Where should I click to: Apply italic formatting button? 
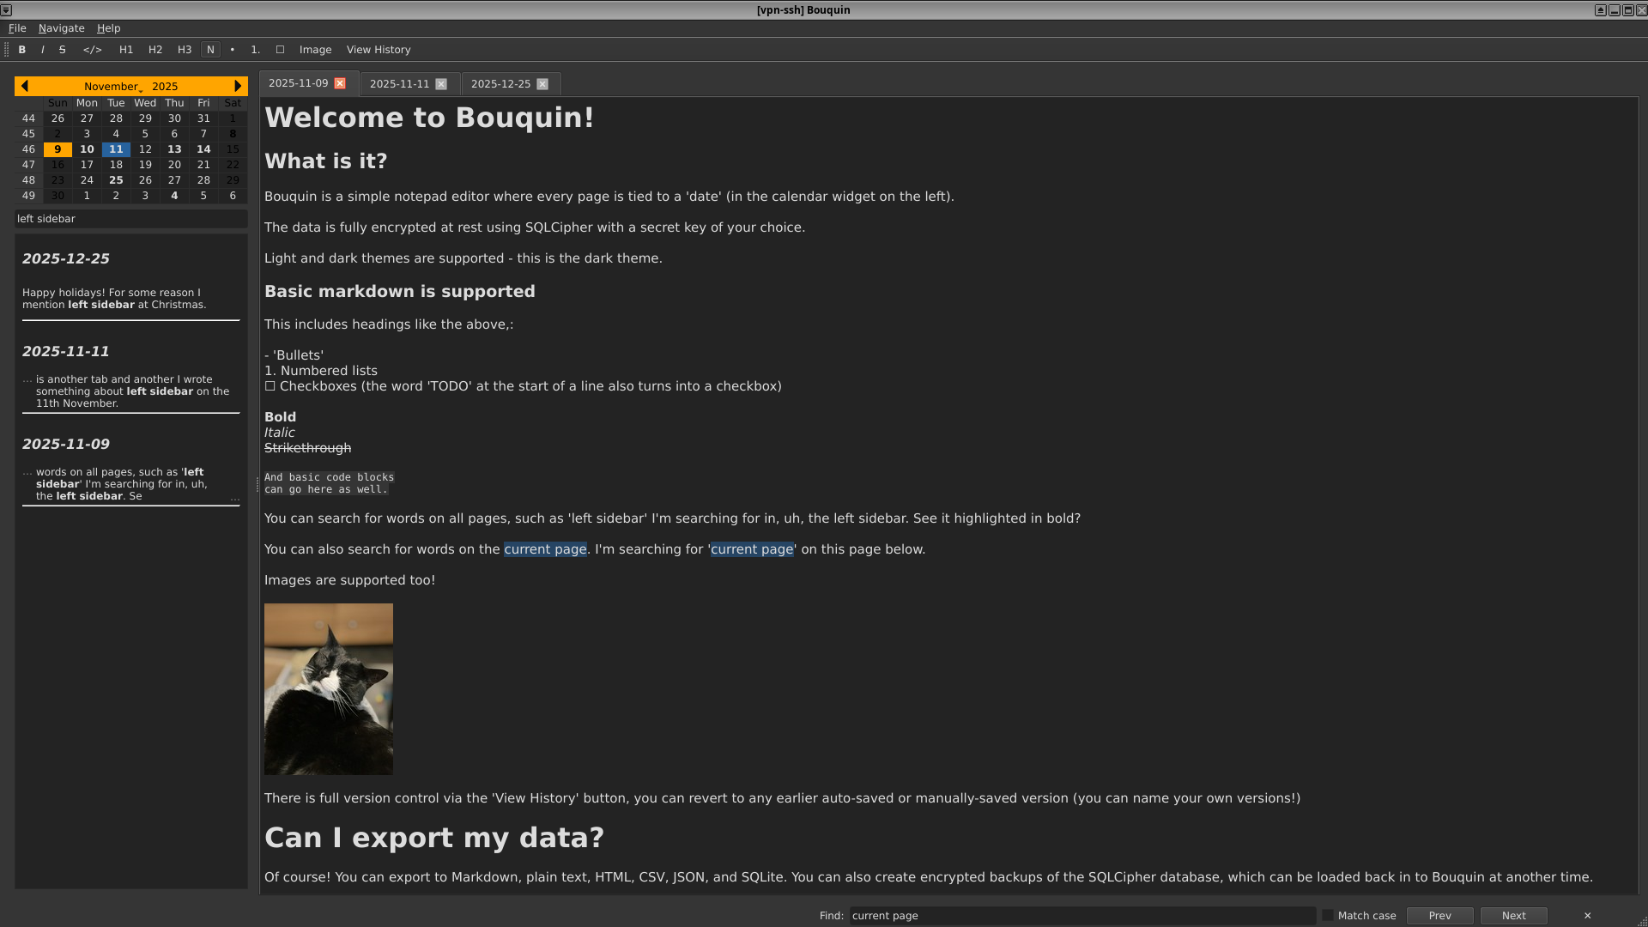(x=42, y=50)
